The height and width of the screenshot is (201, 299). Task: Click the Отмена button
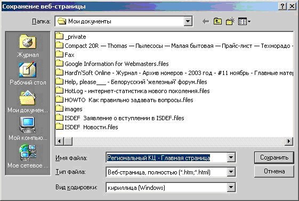pyautogui.click(x=274, y=171)
